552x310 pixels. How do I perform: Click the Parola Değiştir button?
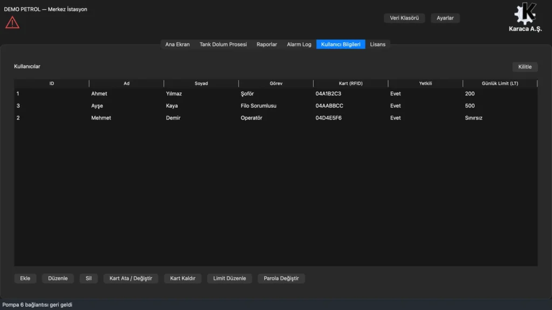coord(281,278)
